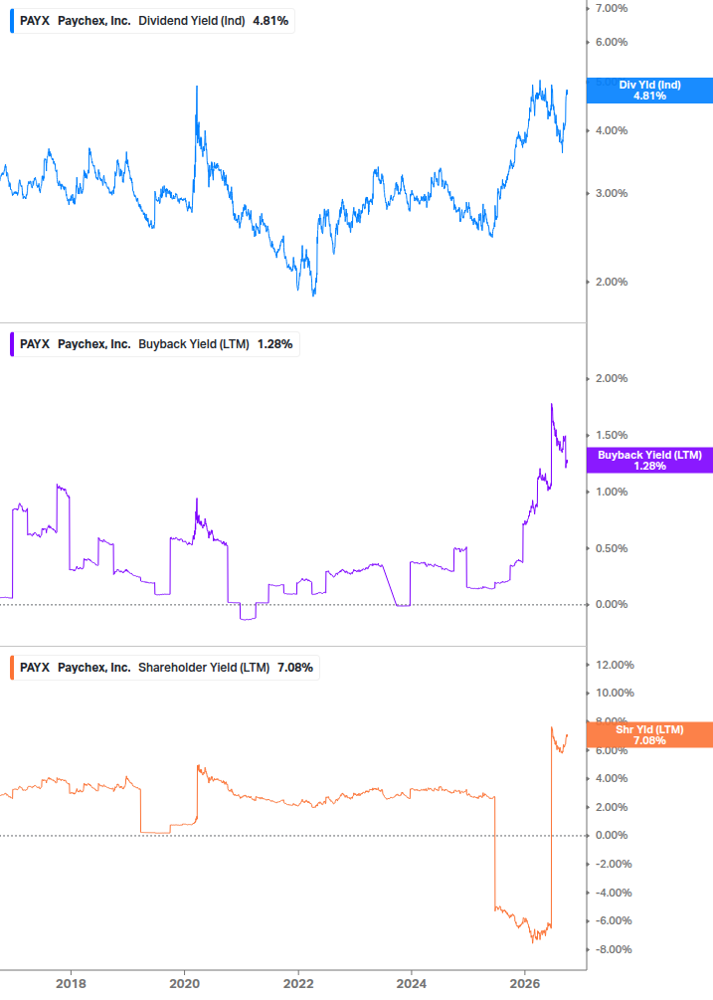
Task: Click the 1.50% tick on buyback yield axis
Action: tap(611, 435)
